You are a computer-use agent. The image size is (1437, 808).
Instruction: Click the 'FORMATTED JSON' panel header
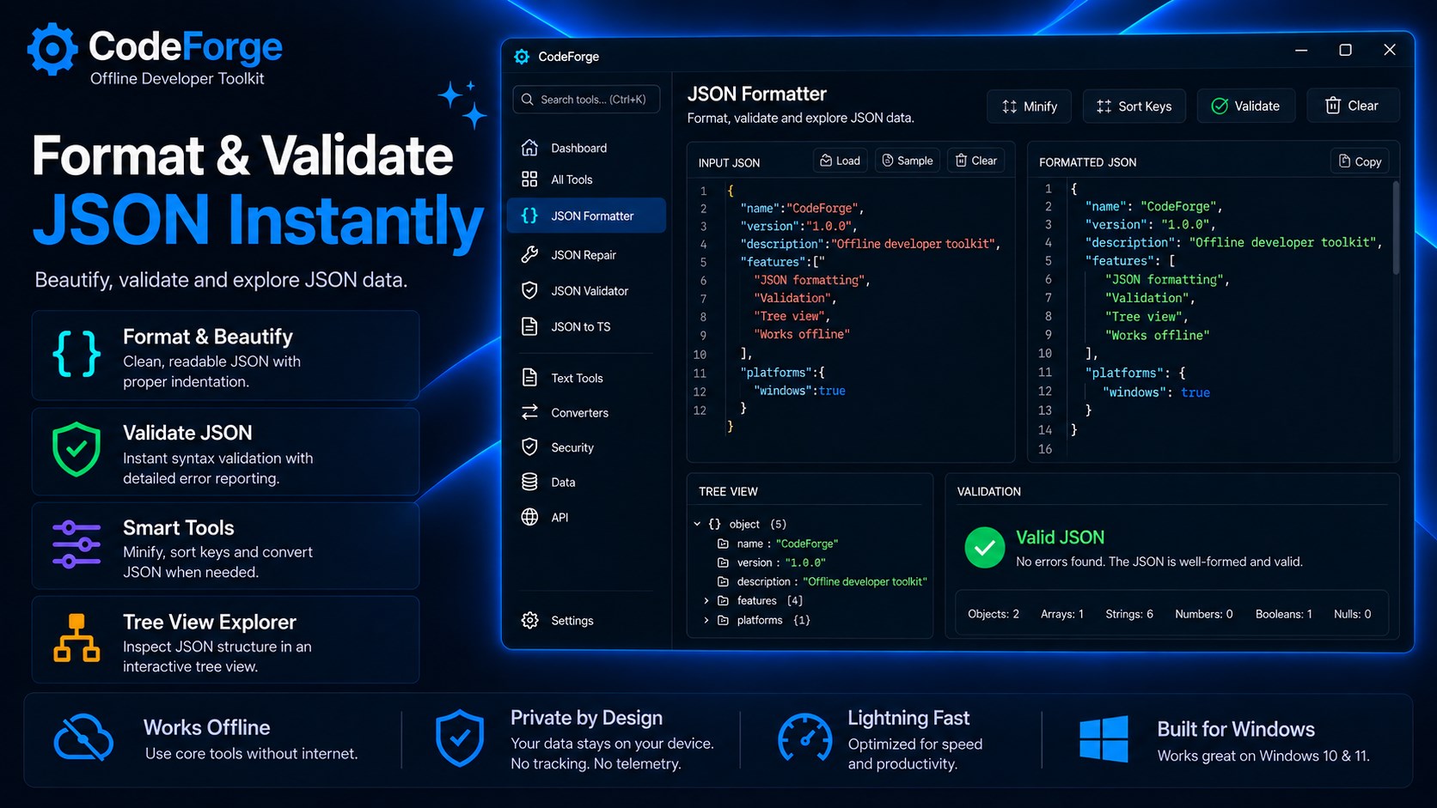click(1087, 162)
